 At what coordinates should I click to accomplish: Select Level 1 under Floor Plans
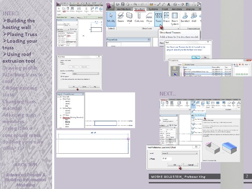(68, 101)
